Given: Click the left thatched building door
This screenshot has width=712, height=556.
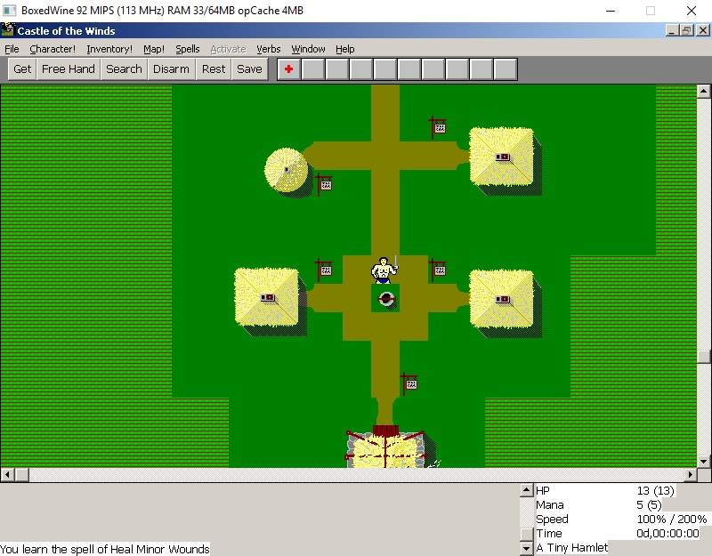Looking at the screenshot, I should tap(268, 298).
